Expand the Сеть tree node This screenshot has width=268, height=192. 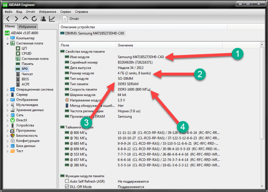(7, 115)
